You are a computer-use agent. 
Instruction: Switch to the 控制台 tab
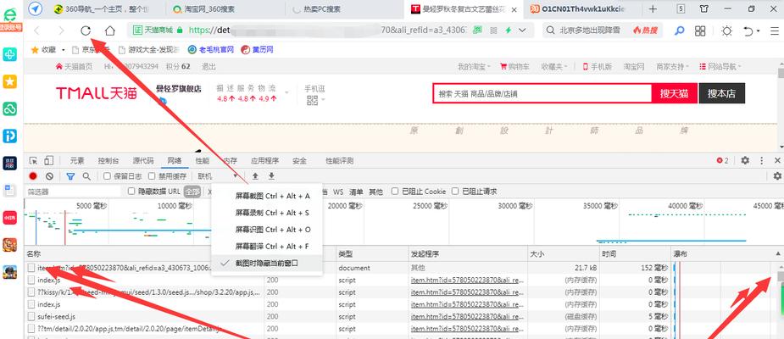point(108,160)
